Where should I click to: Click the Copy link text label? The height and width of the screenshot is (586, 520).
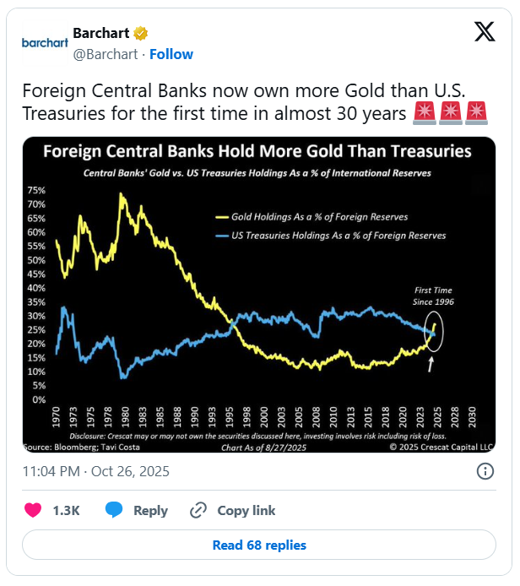[x=246, y=510]
